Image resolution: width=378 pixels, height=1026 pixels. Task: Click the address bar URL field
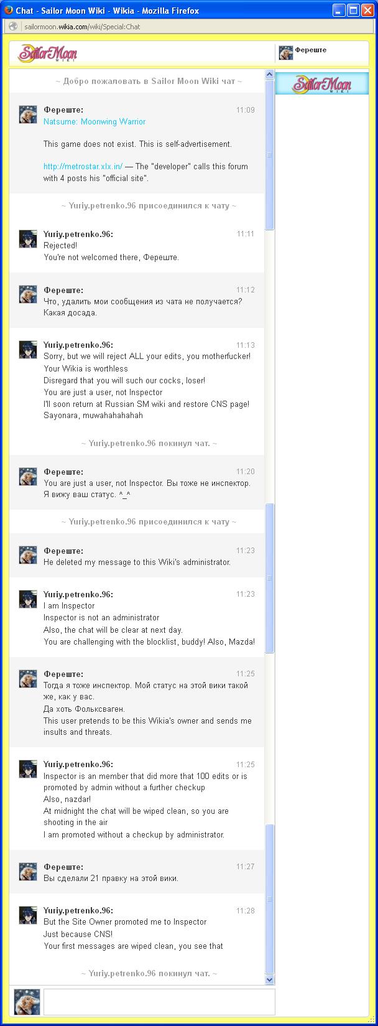pyautogui.click(x=187, y=27)
